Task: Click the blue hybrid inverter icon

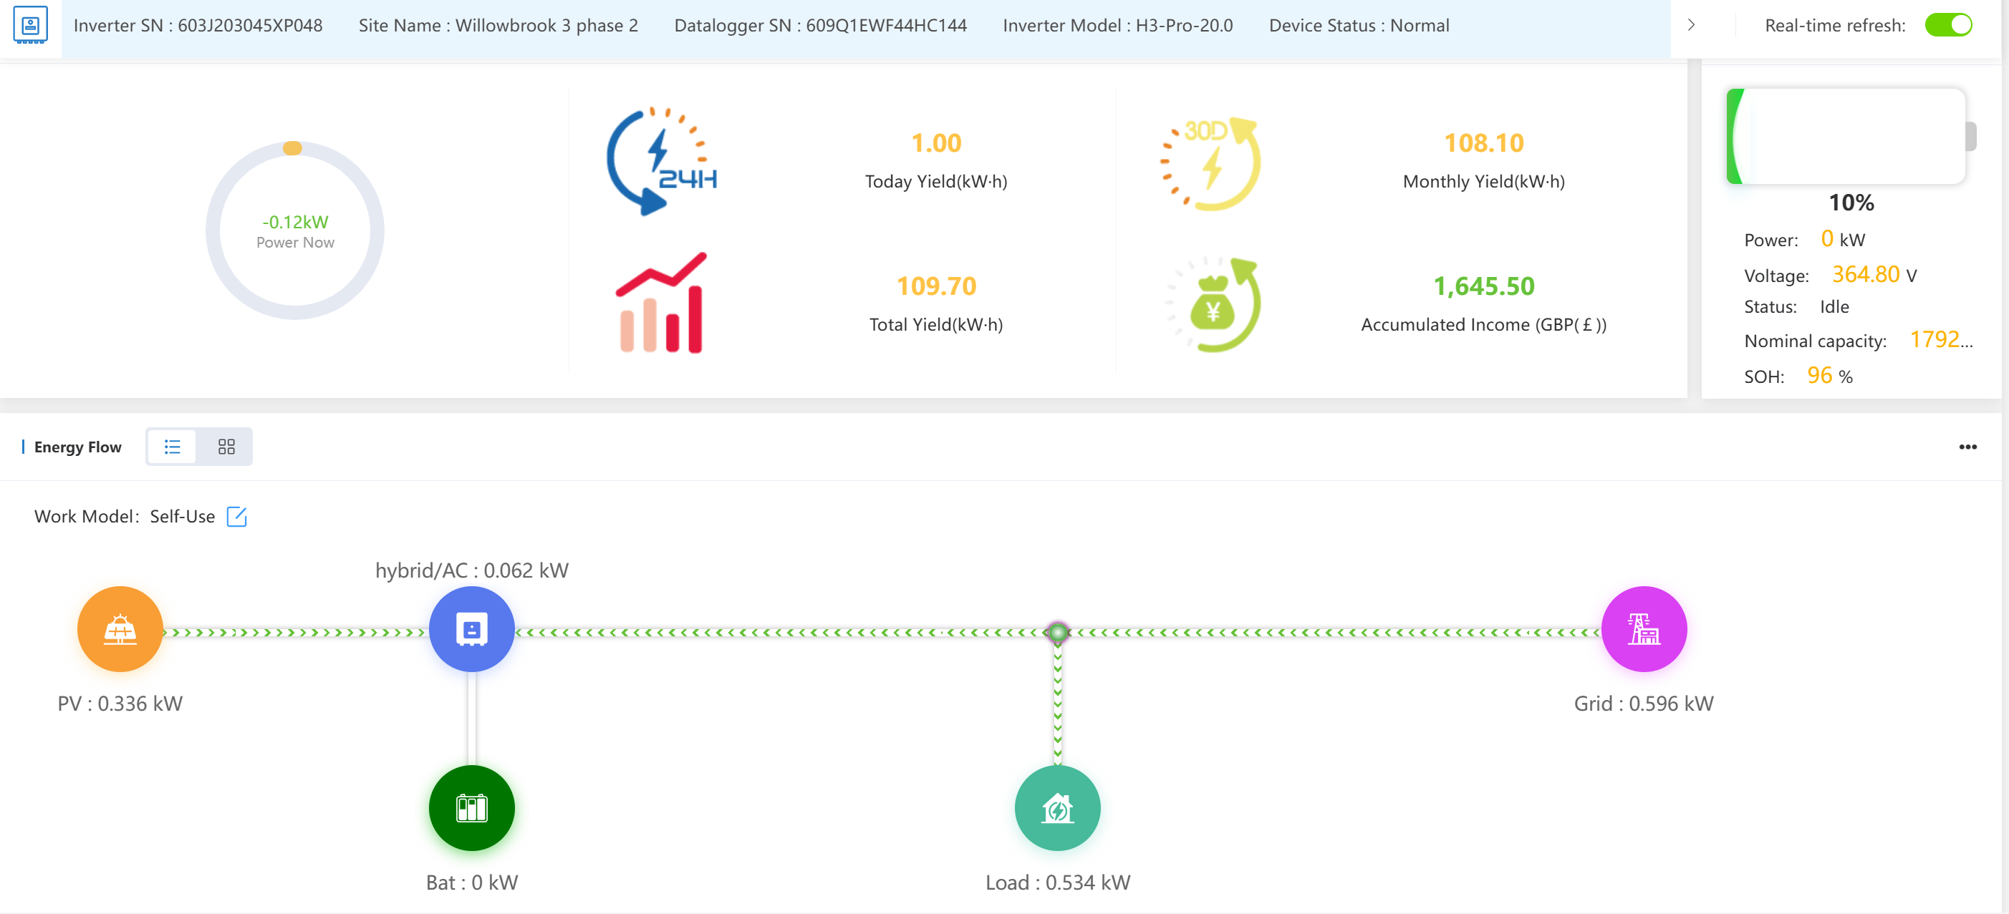Action: (x=471, y=629)
